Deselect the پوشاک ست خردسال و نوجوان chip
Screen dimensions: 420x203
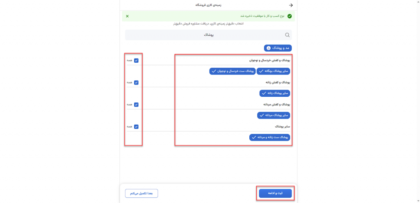point(233,71)
